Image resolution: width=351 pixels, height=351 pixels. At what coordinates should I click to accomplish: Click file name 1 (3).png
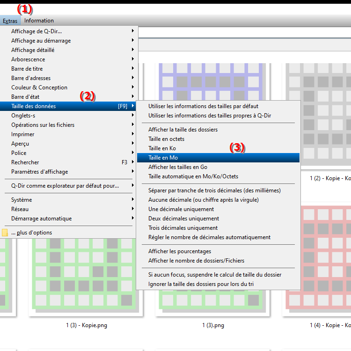tap(213, 325)
